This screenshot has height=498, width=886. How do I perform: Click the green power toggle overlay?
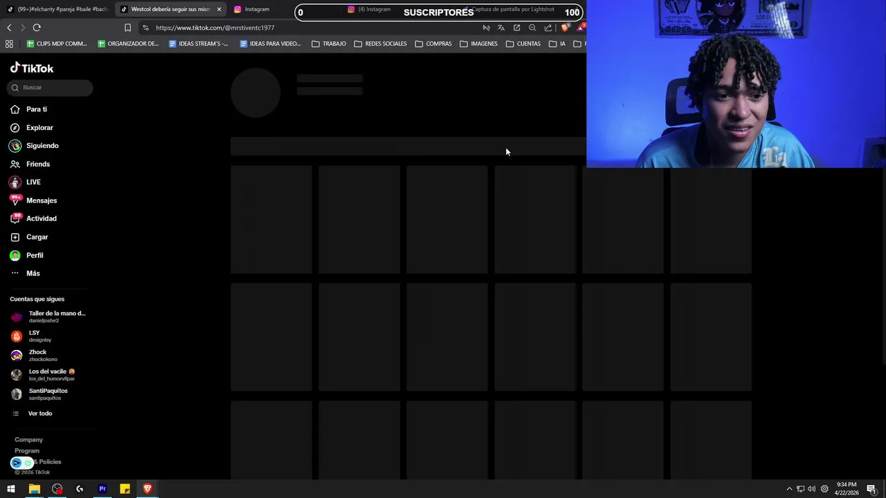(x=27, y=463)
